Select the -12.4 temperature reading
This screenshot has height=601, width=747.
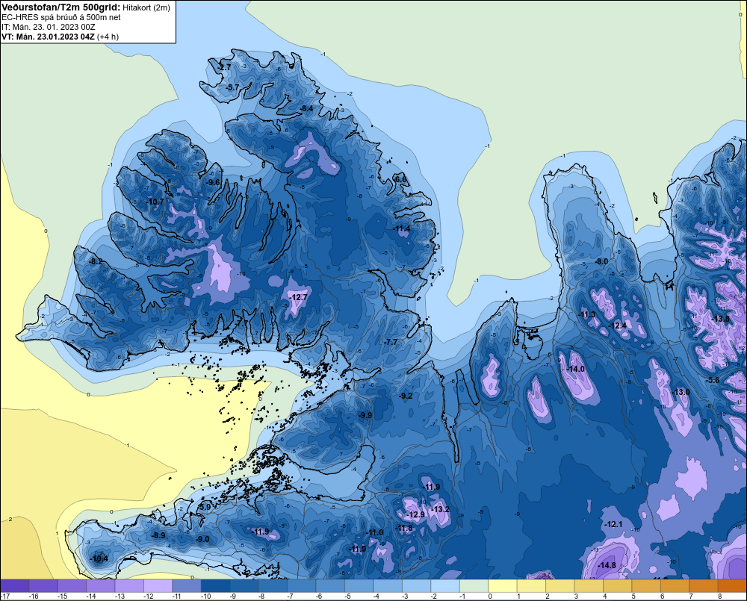click(618, 326)
